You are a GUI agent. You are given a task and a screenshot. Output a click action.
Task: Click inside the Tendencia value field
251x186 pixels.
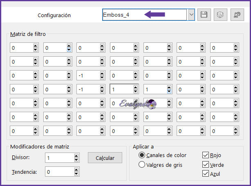coord(58,172)
